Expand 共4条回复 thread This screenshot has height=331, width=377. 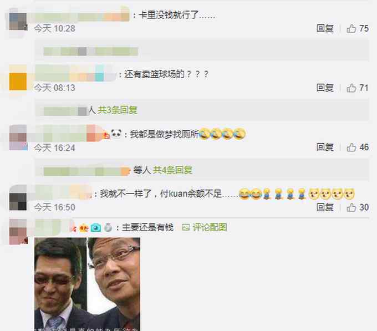point(172,170)
